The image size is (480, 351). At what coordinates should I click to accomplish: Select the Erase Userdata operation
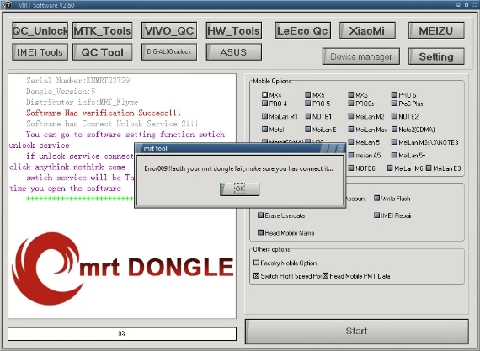(260, 215)
